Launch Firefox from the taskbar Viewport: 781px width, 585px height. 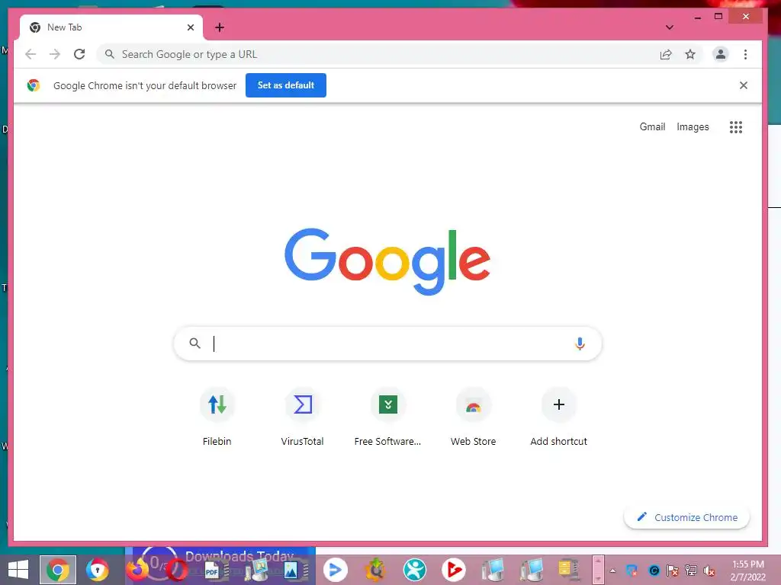pyautogui.click(x=137, y=570)
